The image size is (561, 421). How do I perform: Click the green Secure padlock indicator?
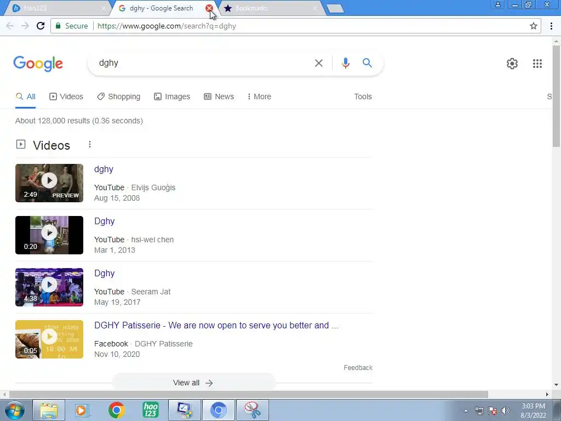click(x=72, y=26)
